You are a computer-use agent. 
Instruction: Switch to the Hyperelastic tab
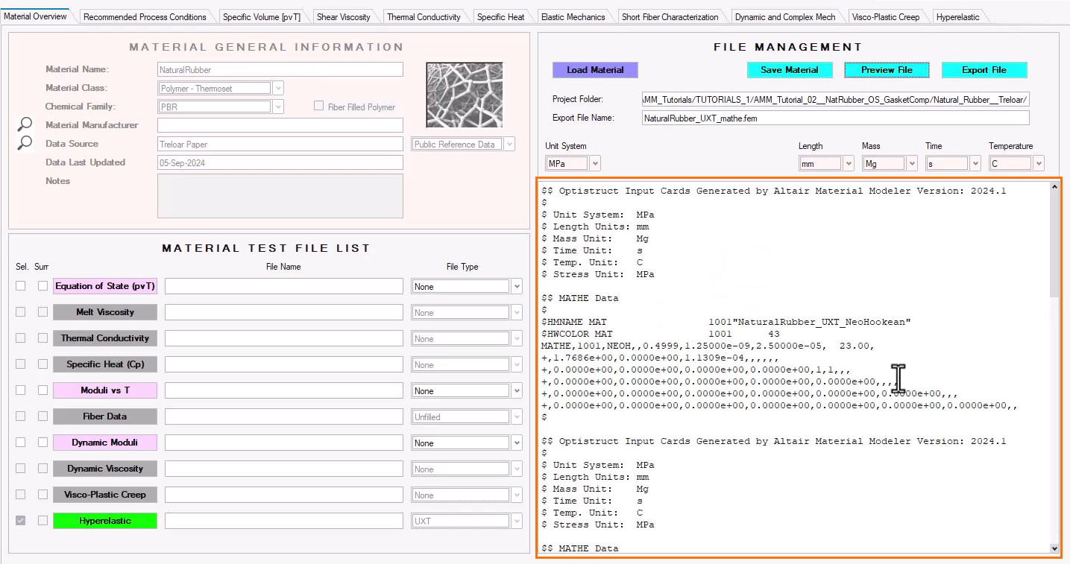tap(957, 17)
